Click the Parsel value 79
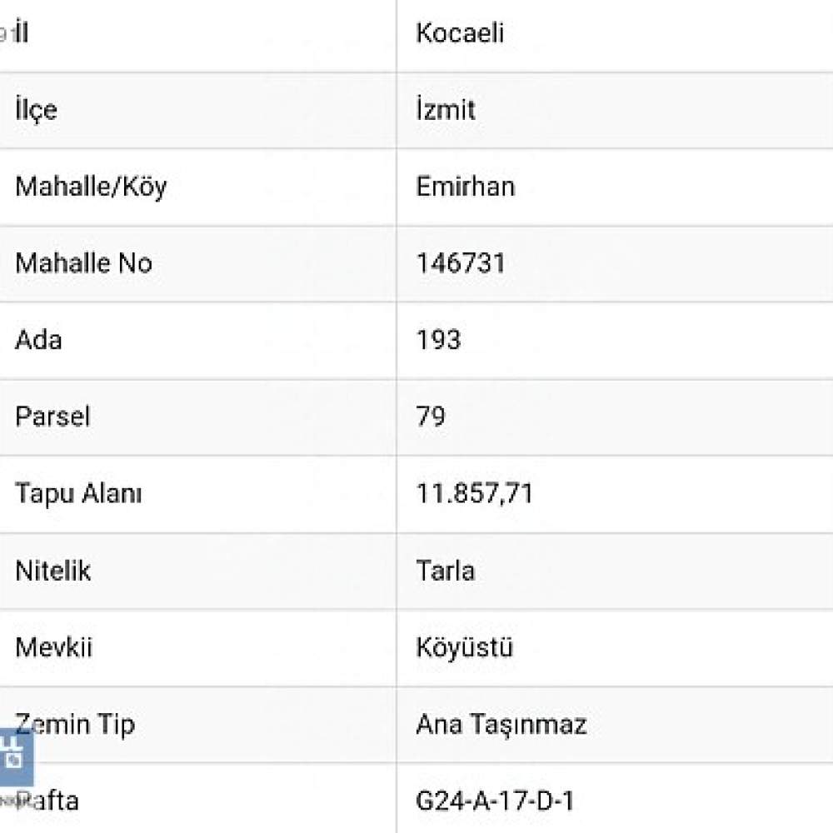The image size is (833, 833). 431,416
